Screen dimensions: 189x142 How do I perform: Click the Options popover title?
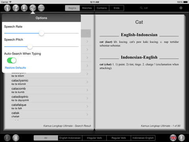pyautogui.click(x=41, y=18)
